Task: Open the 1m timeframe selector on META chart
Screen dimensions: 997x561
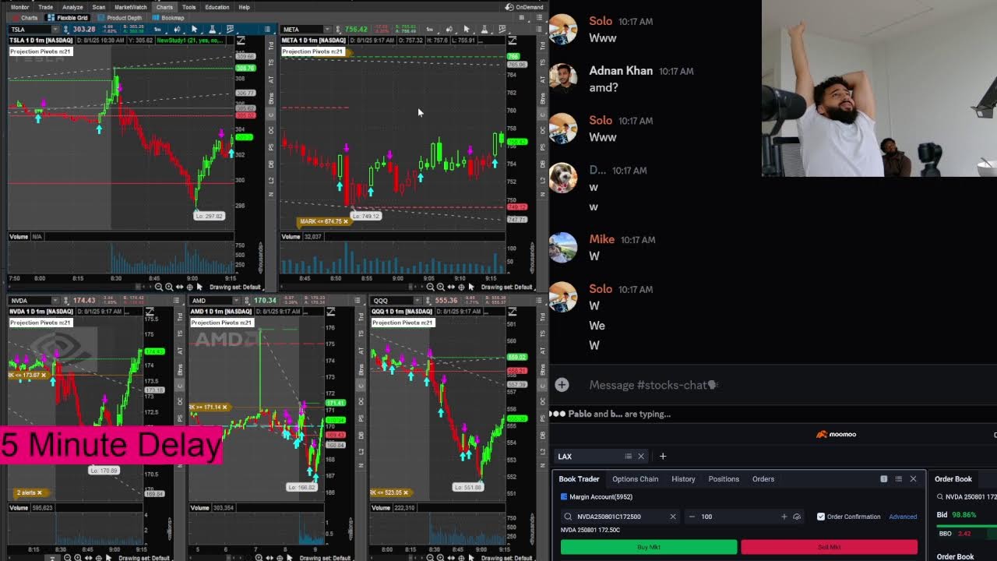Action: pos(430,30)
